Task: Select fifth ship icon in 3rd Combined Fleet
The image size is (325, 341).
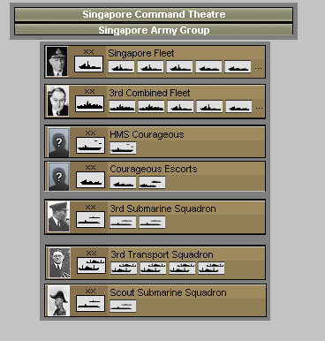Action: coord(238,107)
